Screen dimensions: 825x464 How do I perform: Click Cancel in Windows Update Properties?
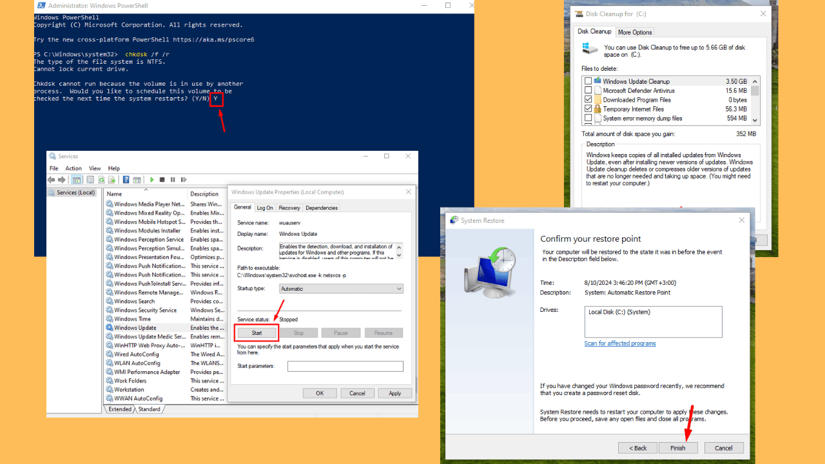coord(357,393)
